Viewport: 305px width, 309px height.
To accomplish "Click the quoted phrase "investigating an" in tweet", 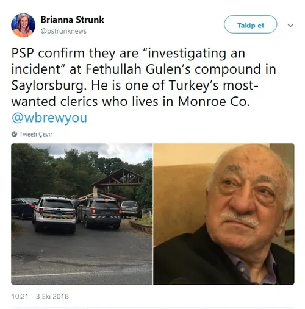I will tap(194, 53).
